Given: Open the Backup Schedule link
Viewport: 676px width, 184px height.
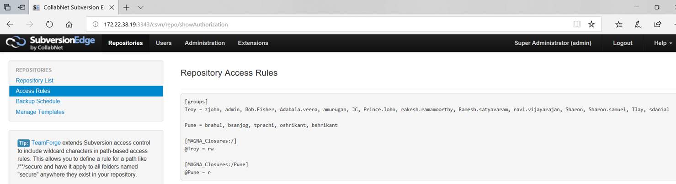Looking at the screenshot, I should [38, 101].
